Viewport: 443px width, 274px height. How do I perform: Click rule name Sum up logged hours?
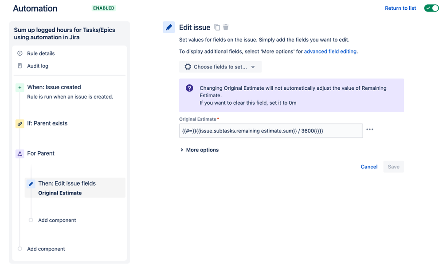coord(64,34)
